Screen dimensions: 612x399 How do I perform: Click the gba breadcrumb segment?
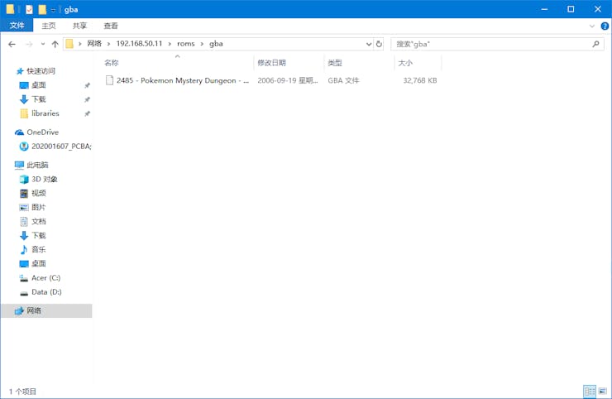pyautogui.click(x=216, y=43)
